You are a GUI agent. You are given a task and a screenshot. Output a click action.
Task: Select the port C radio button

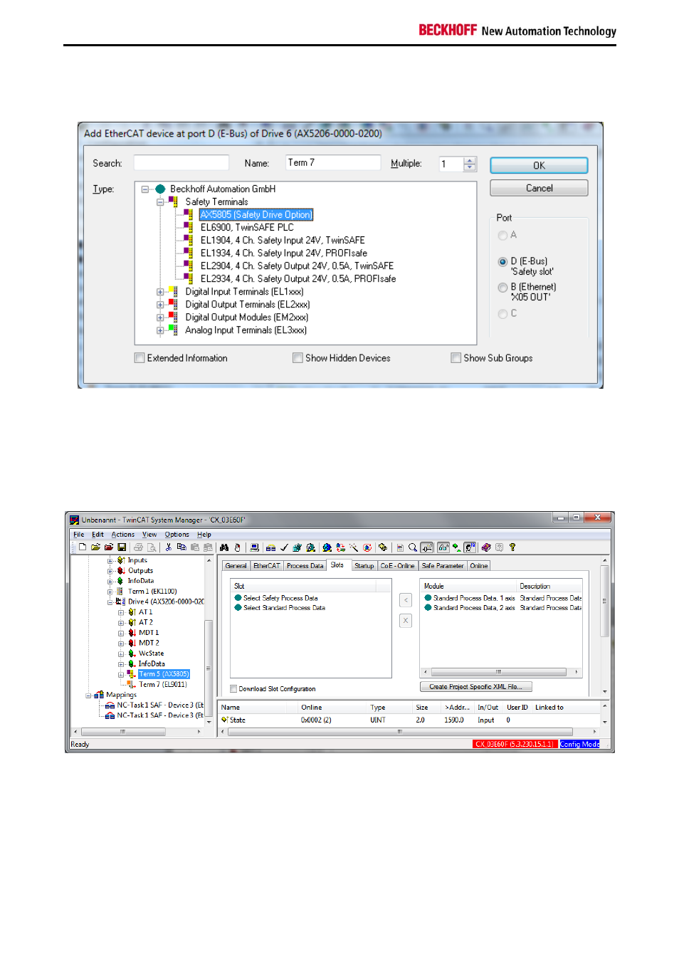[x=502, y=314]
